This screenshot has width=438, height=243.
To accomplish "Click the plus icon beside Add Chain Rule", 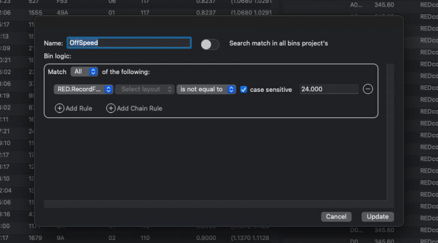I will 111,108.
